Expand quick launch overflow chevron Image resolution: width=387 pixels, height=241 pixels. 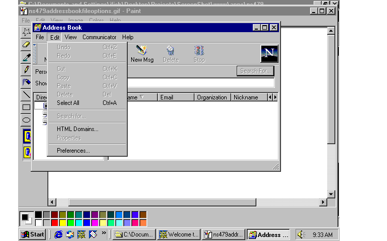pos(104,232)
